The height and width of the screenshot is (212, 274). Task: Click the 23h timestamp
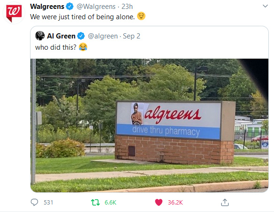[127, 7]
